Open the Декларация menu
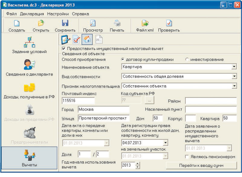242x177 pixels. coord(32,14)
